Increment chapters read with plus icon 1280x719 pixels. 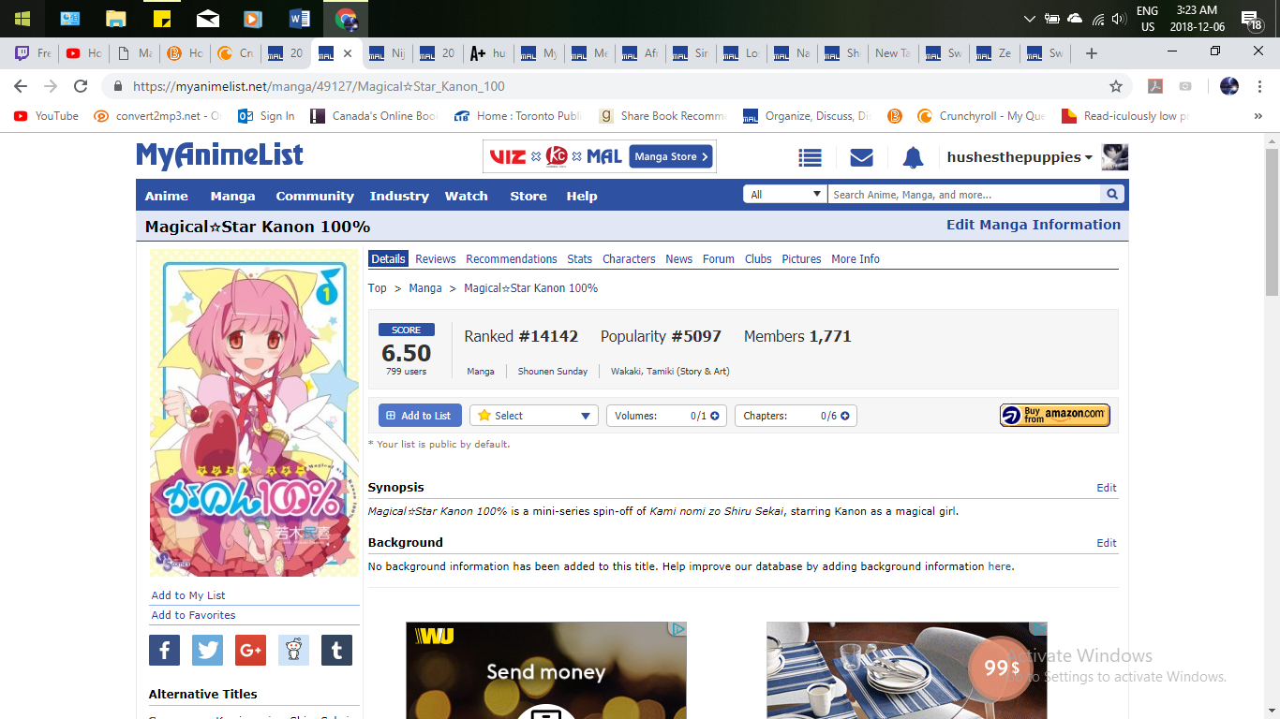click(x=844, y=416)
